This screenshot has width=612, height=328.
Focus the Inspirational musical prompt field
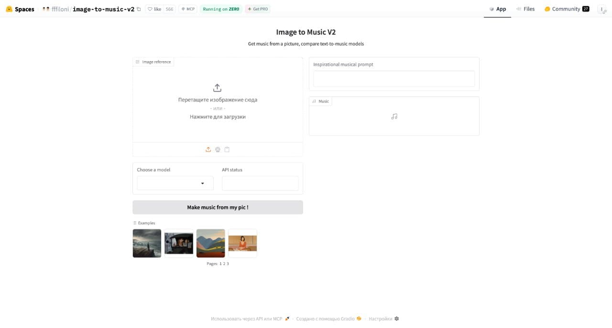[394, 79]
